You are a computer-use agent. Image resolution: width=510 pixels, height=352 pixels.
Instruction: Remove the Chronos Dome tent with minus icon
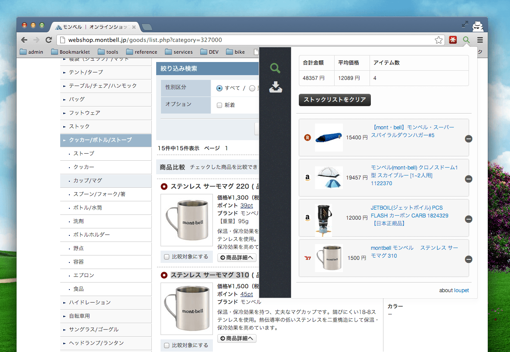[469, 179]
